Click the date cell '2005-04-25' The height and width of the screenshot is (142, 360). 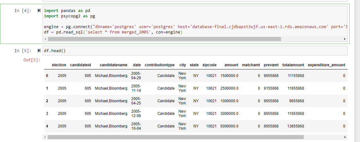pos(136,101)
